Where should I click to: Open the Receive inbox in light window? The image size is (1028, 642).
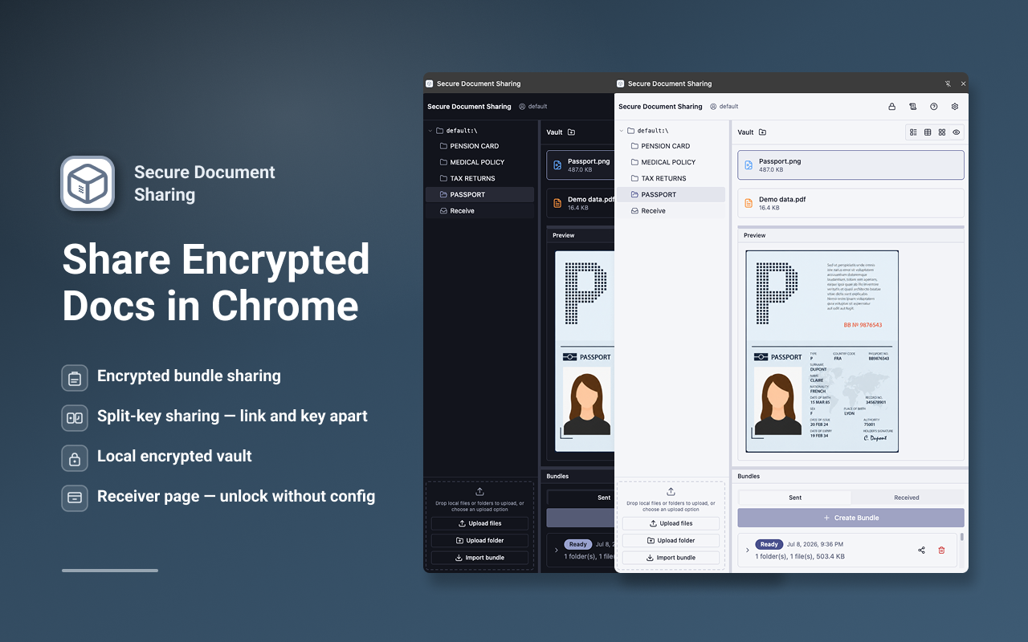click(671, 210)
